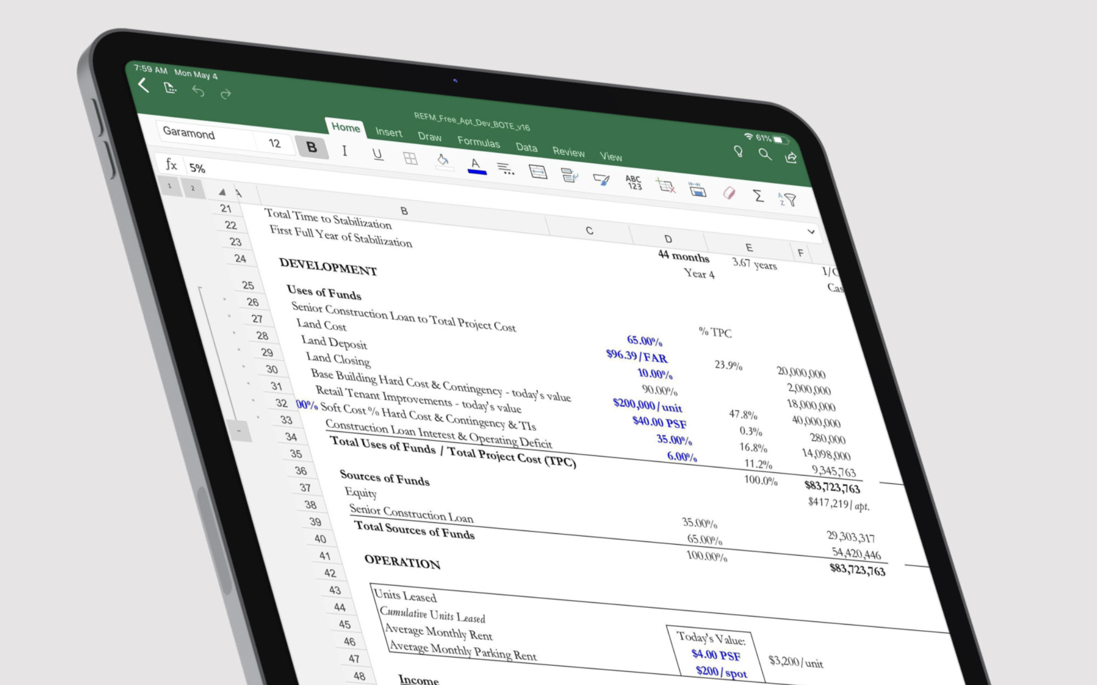This screenshot has height=685, width=1097.
Task: Open the cell Borders options
Action: (410, 158)
